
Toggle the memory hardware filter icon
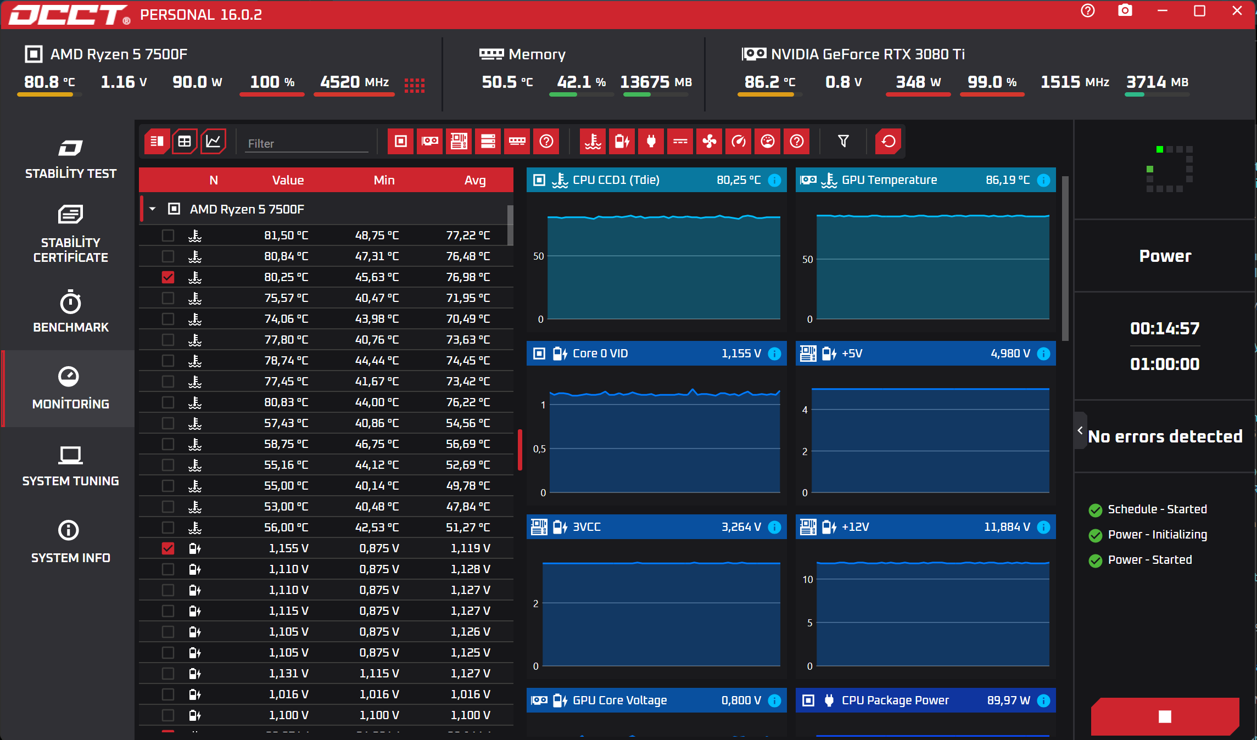(x=517, y=142)
